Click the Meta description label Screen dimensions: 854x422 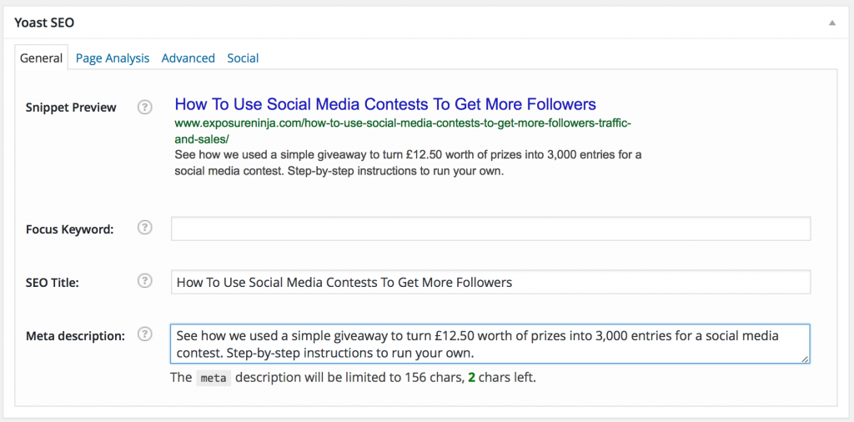pos(75,335)
